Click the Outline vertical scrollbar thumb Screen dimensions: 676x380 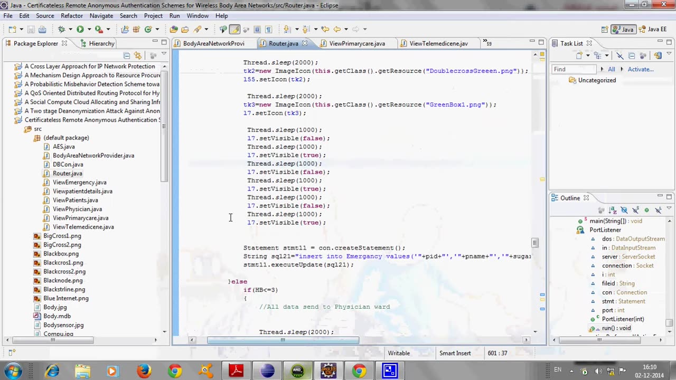tap(669, 322)
